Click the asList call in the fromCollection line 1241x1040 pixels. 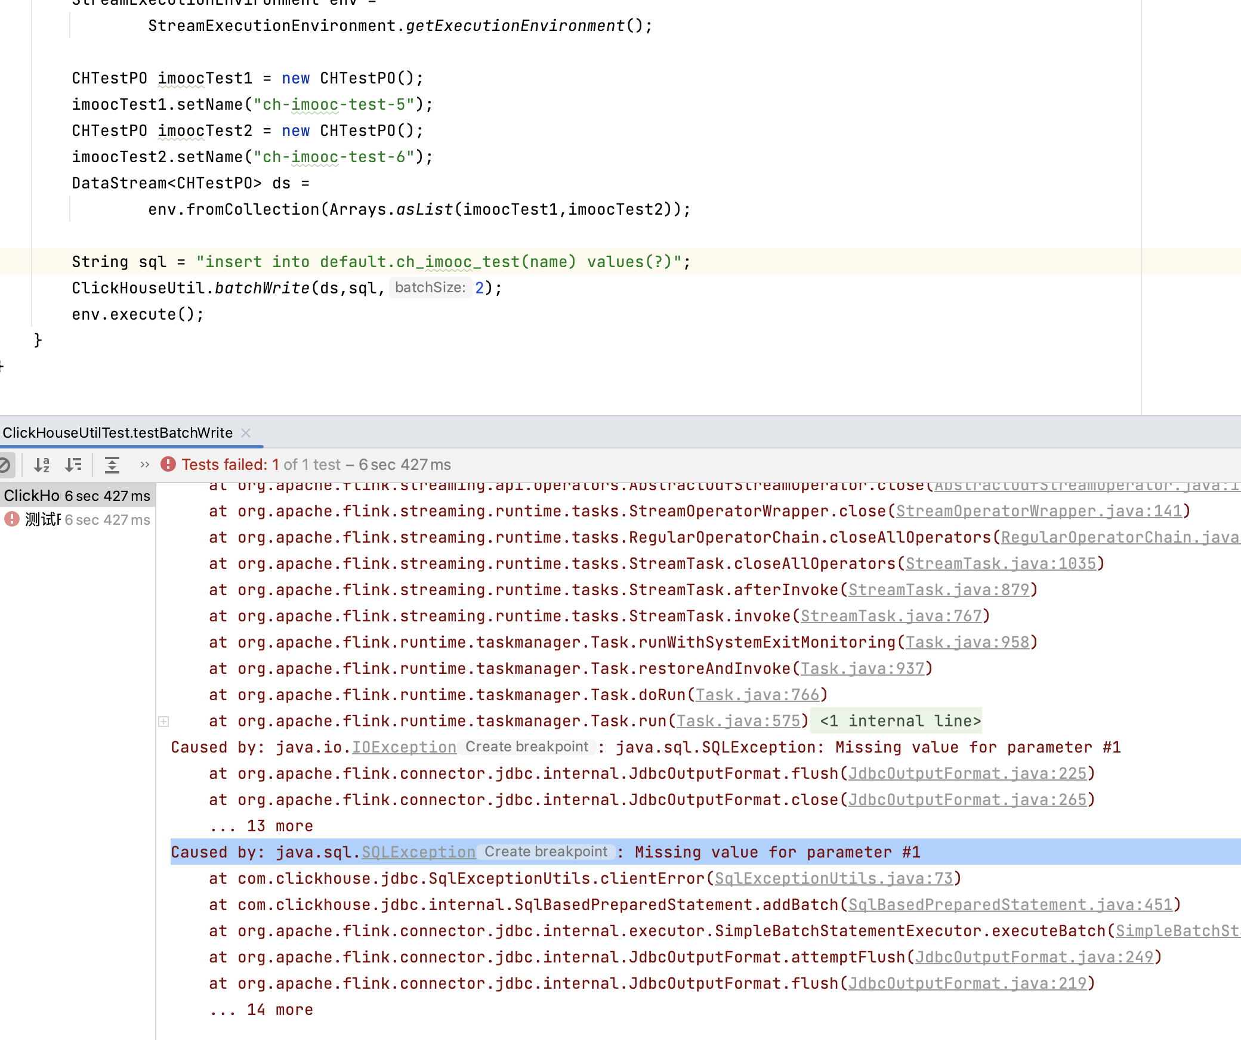point(424,209)
